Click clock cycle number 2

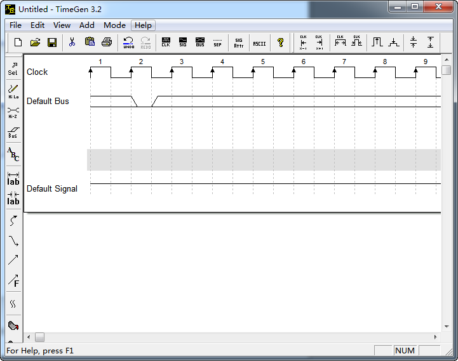[x=141, y=62]
